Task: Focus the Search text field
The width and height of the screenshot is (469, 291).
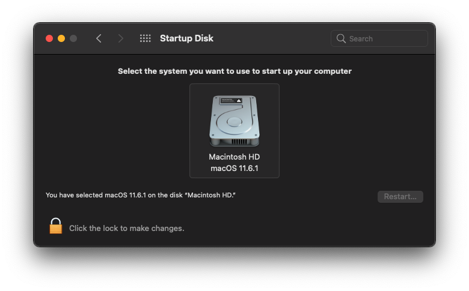Action: pyautogui.click(x=379, y=38)
